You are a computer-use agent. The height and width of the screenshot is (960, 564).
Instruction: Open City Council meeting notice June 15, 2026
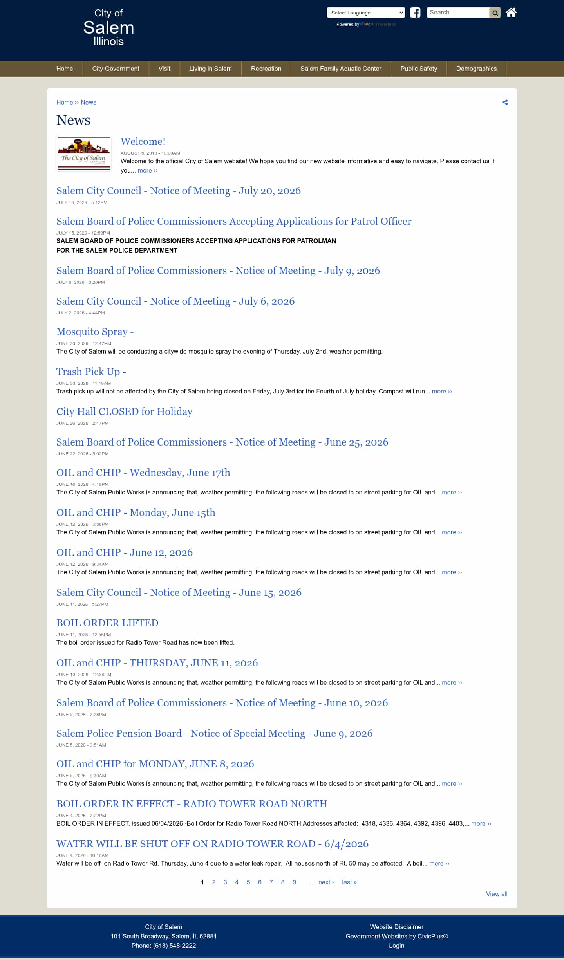click(179, 592)
